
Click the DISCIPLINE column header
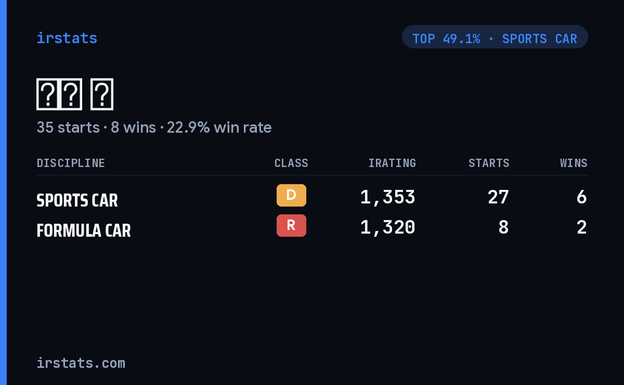71,163
